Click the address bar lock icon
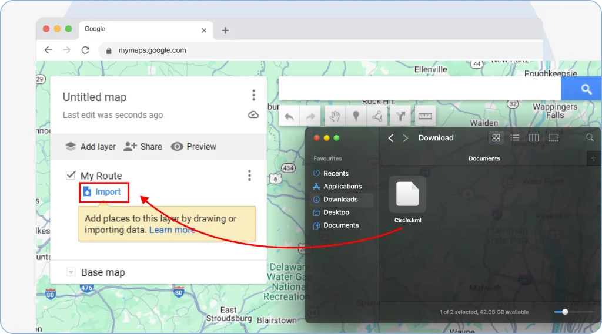Screen dimensions: 602x334 click(x=109, y=50)
